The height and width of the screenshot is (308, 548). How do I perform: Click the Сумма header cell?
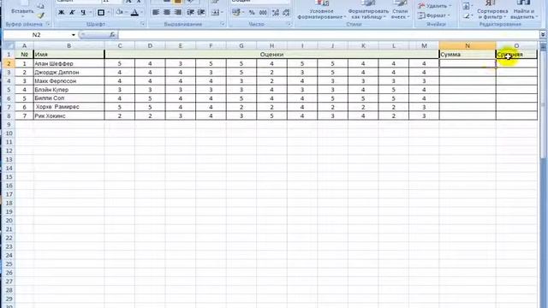(x=468, y=55)
